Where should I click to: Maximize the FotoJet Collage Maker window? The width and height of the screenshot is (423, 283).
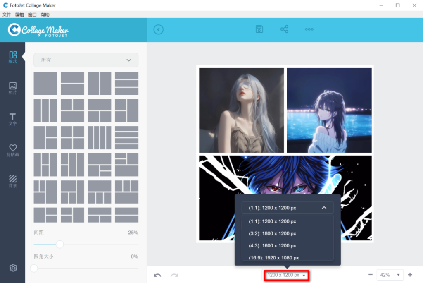[x=398, y=5]
